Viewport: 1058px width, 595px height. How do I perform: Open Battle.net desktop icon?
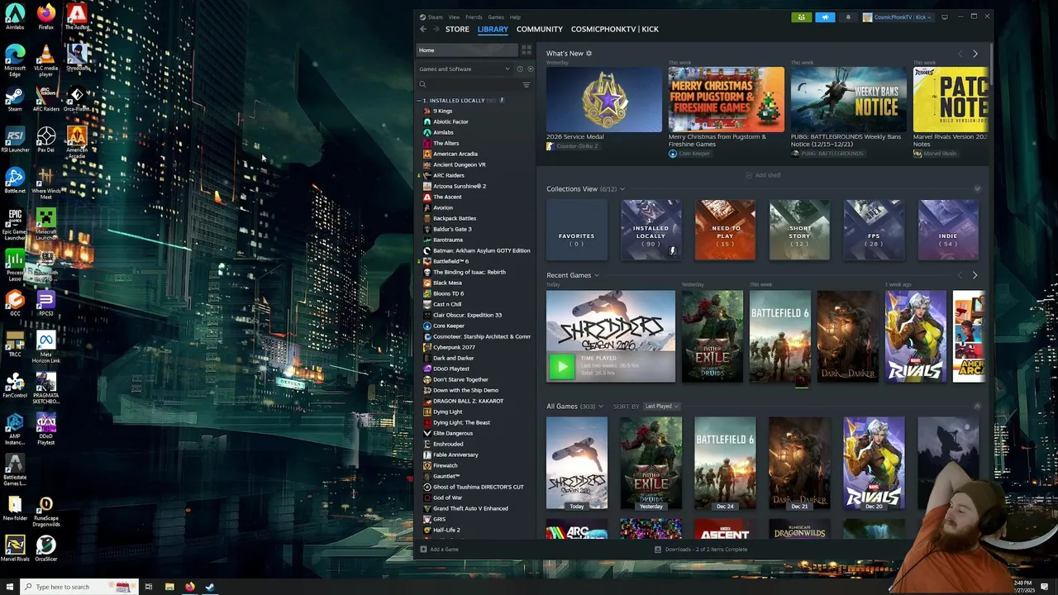click(15, 180)
